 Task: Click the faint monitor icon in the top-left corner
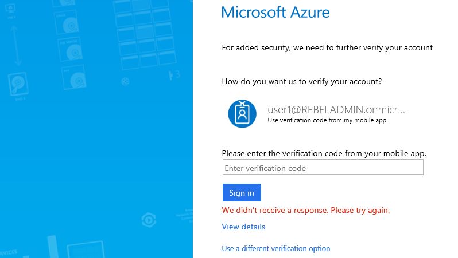click(x=11, y=9)
